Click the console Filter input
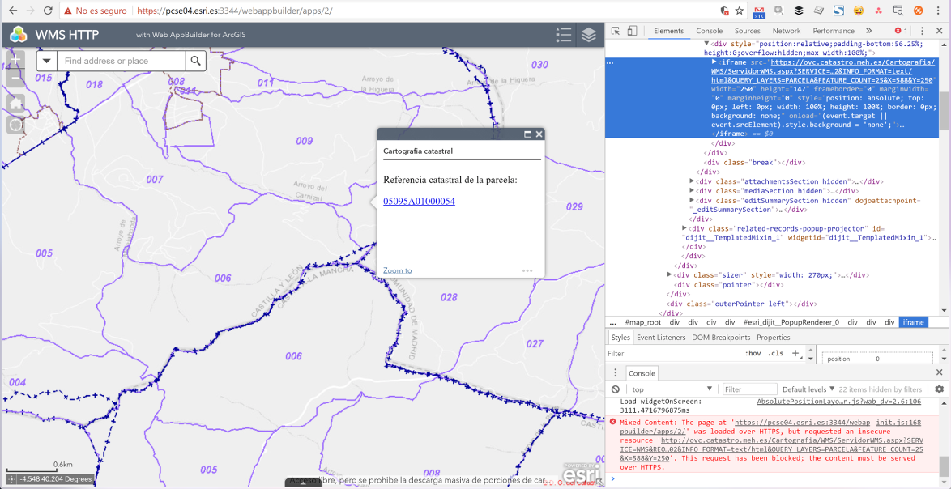 (x=749, y=389)
